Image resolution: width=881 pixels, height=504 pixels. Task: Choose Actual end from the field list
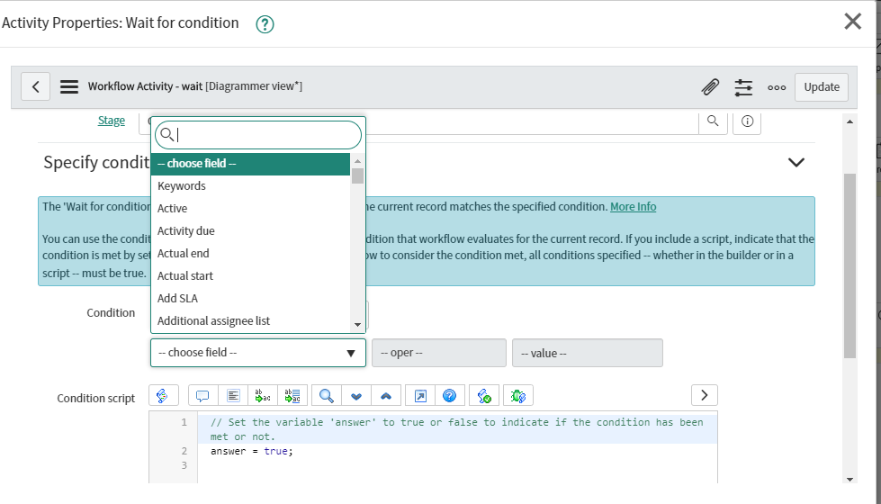pos(250,254)
